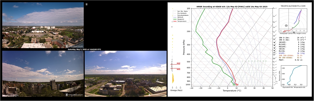Click the Pressure (hPa) axis label

(184, 47)
